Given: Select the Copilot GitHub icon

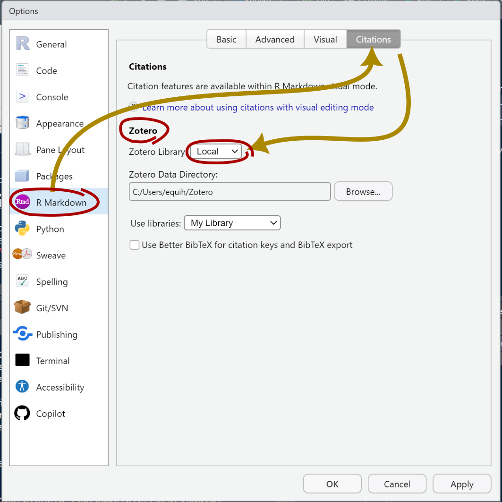Looking at the screenshot, I should 23,414.
